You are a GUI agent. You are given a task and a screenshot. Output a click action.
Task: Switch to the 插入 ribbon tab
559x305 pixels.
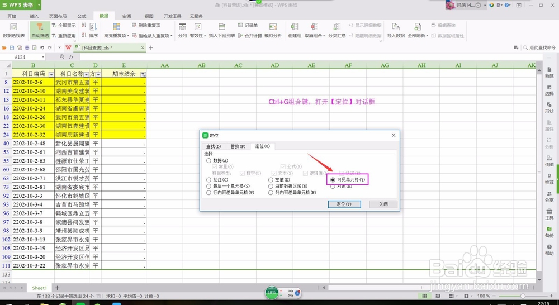[x=34, y=16]
